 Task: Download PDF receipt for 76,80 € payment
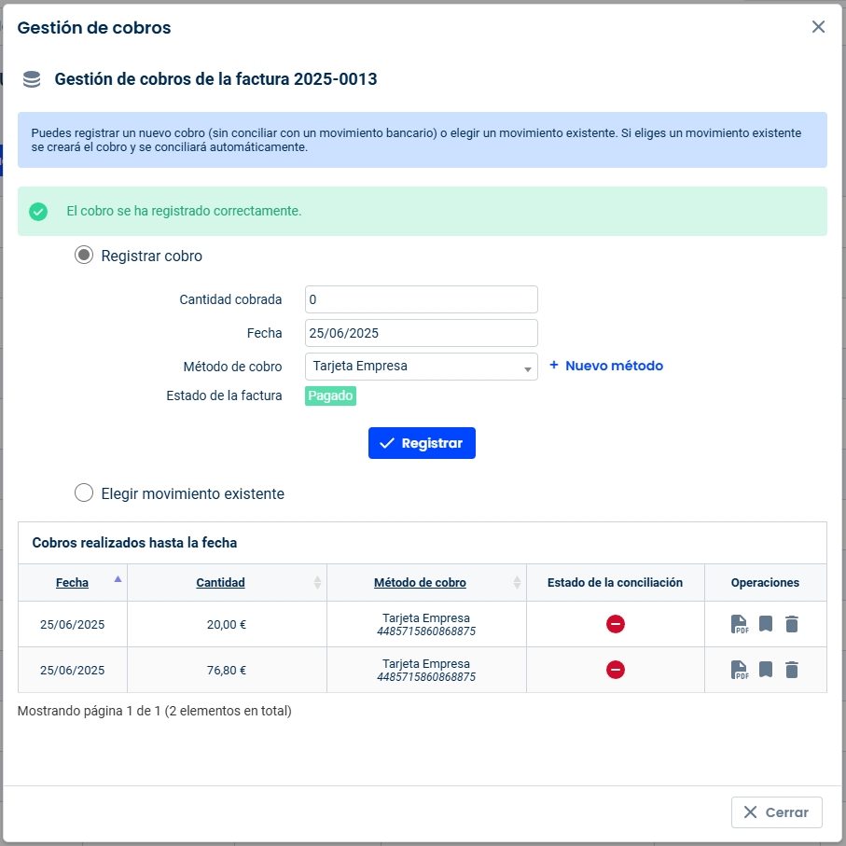(739, 670)
